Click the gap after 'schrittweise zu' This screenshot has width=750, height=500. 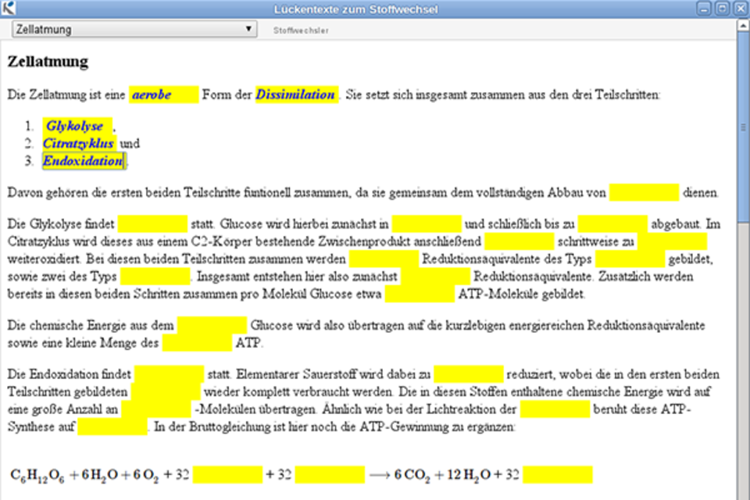click(x=672, y=241)
